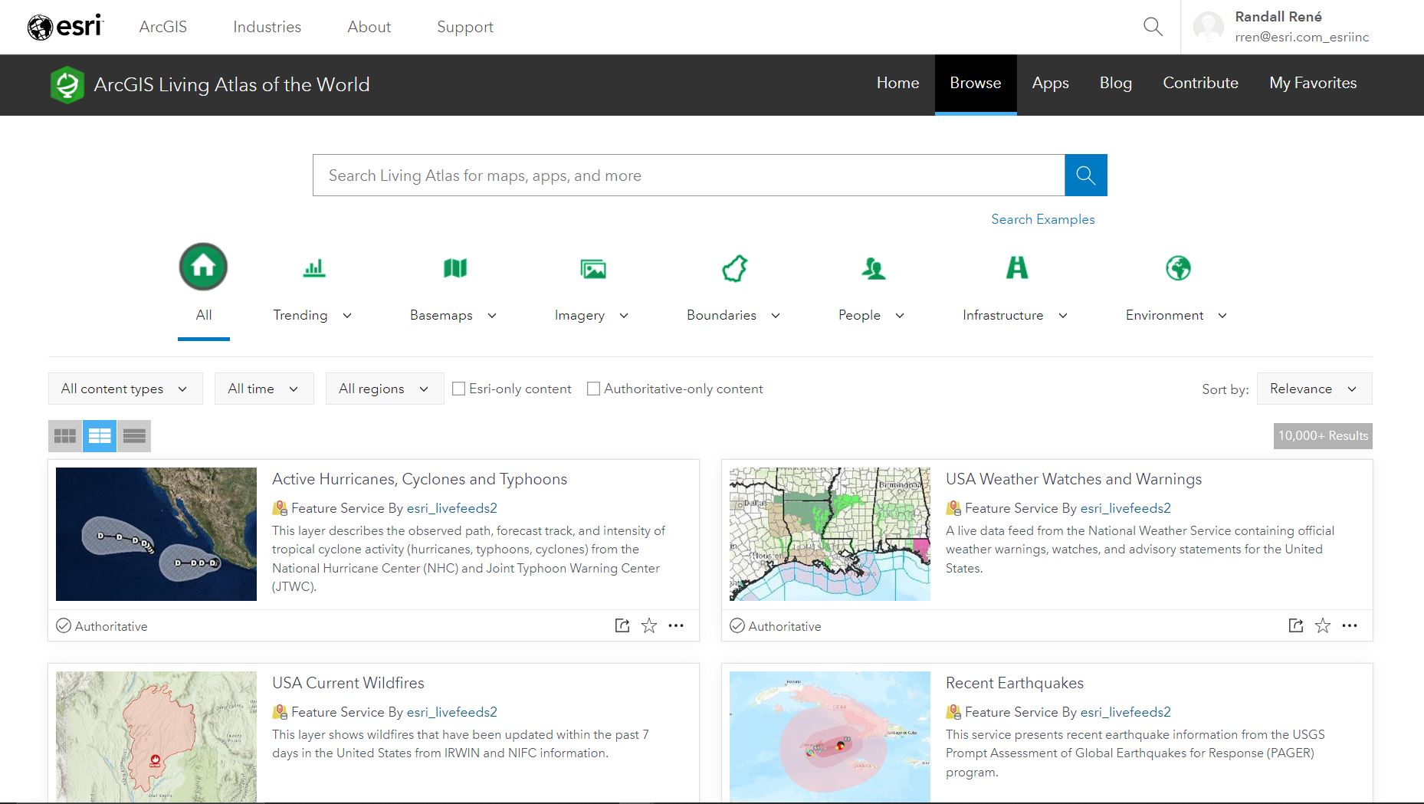This screenshot has height=804, width=1424.
Task: Switch to compact list view
Action: click(134, 435)
